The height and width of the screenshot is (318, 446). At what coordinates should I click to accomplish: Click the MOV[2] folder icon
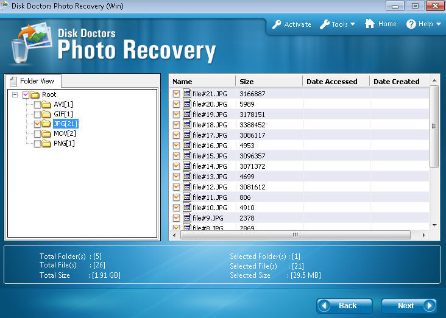point(46,133)
